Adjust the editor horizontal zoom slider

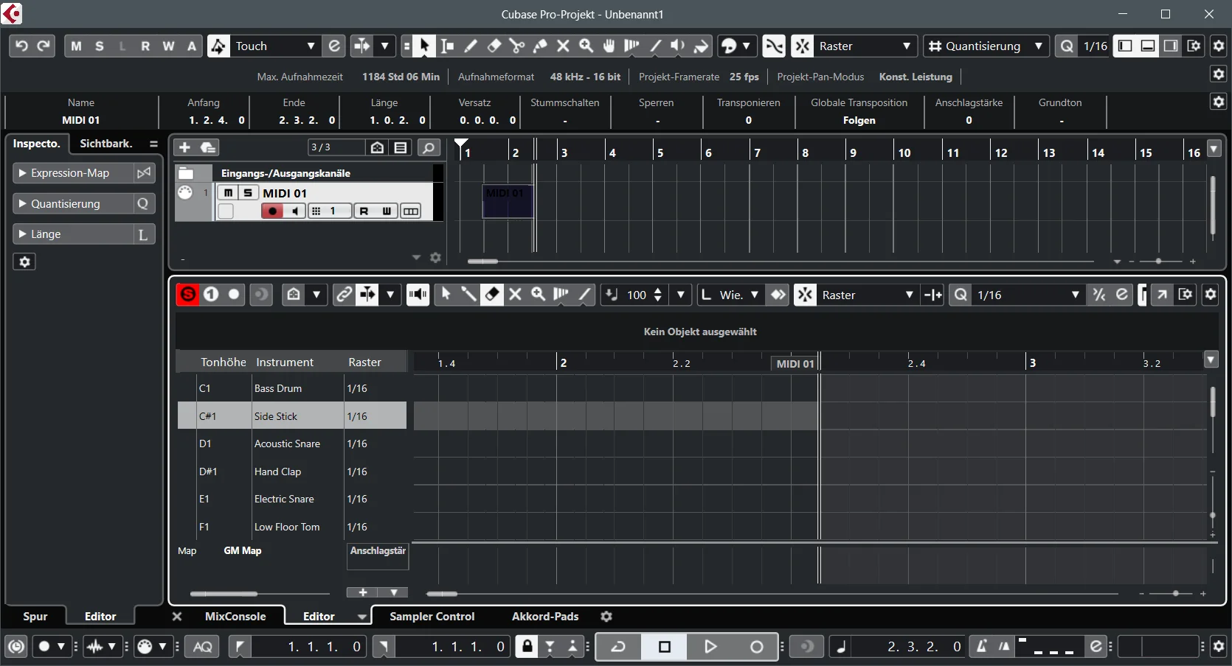[x=1176, y=593]
